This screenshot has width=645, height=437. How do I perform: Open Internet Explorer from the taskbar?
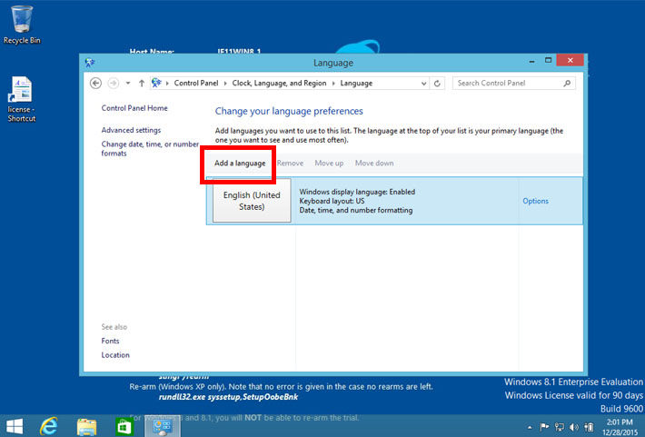[49, 425]
